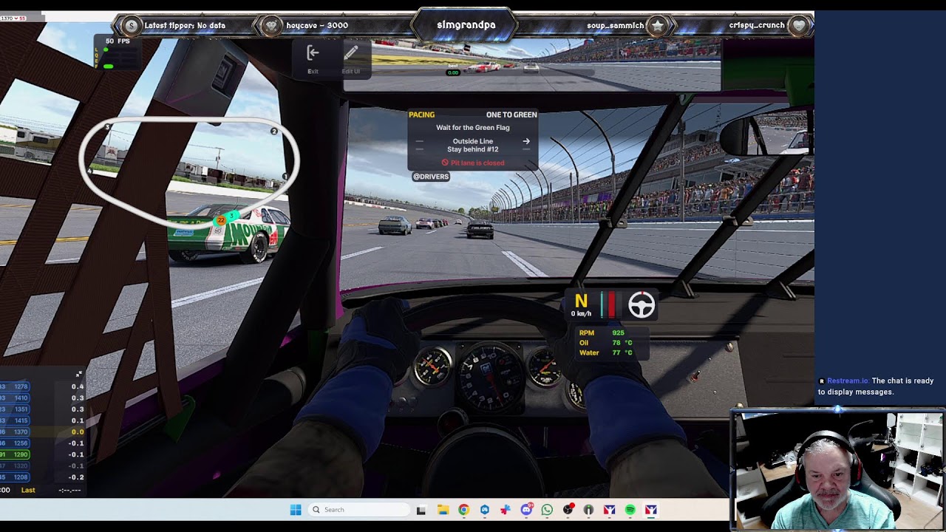Click the green car marker on track map
Screen dimensions: 946x532
click(232, 216)
